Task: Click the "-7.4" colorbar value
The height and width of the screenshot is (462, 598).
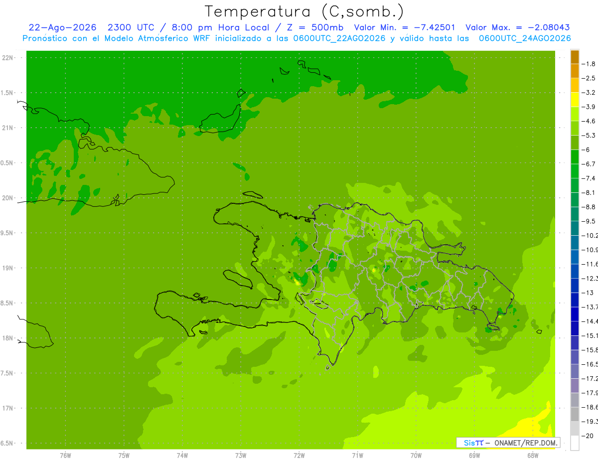Action: (589, 178)
